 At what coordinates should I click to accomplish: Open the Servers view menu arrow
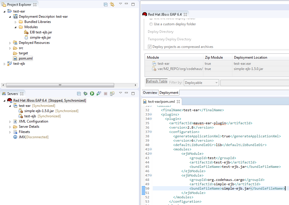pyautogui.click(x=120, y=93)
